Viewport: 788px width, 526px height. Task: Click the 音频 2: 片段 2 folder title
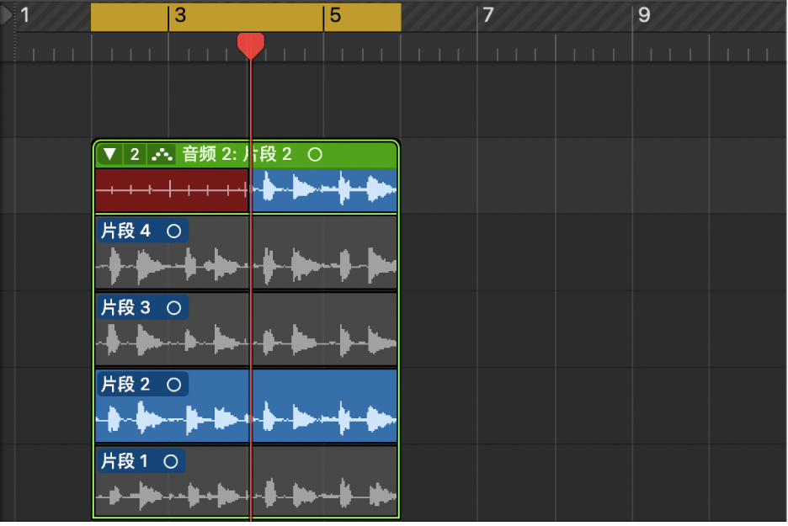coord(237,154)
